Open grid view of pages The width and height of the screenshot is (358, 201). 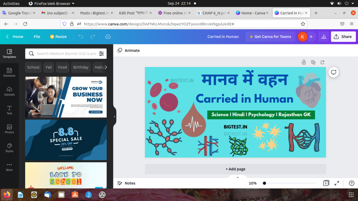pyautogui.click(x=326, y=183)
